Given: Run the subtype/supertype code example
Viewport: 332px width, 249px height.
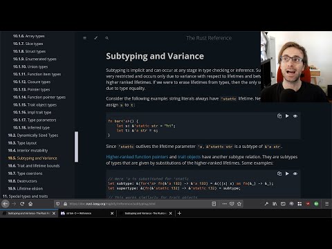Looking at the screenshot, I should point(287,174).
